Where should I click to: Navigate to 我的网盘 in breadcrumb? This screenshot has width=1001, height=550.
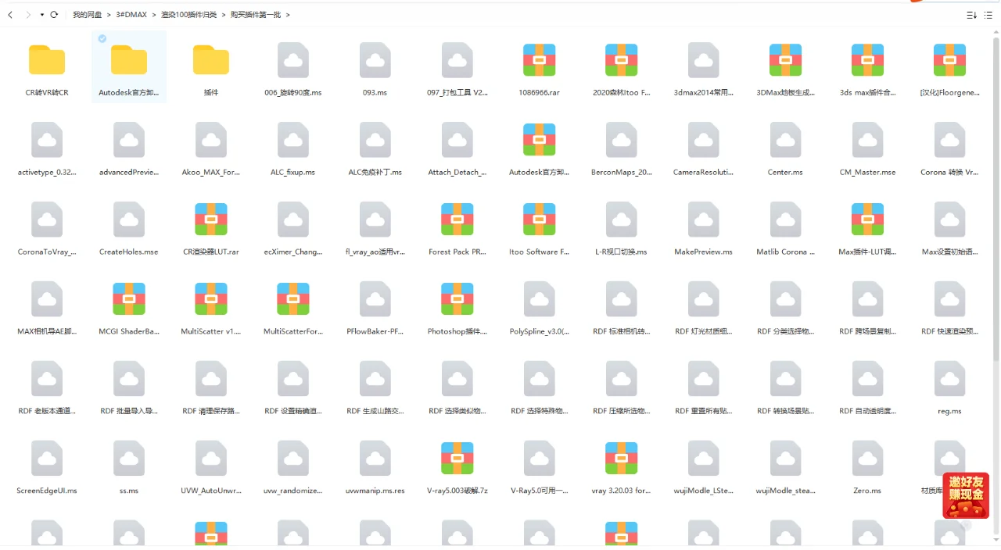[87, 15]
